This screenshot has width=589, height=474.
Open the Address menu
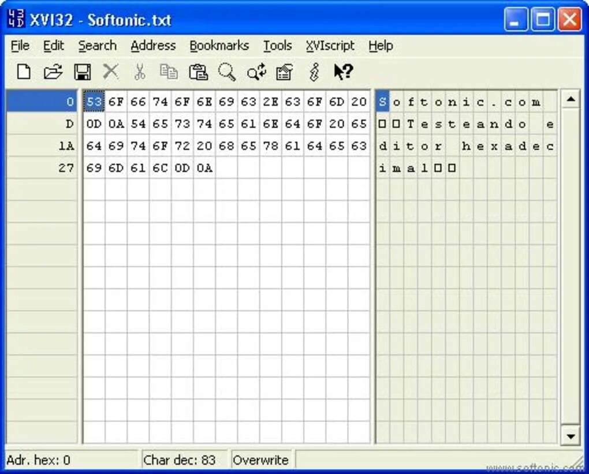click(153, 46)
